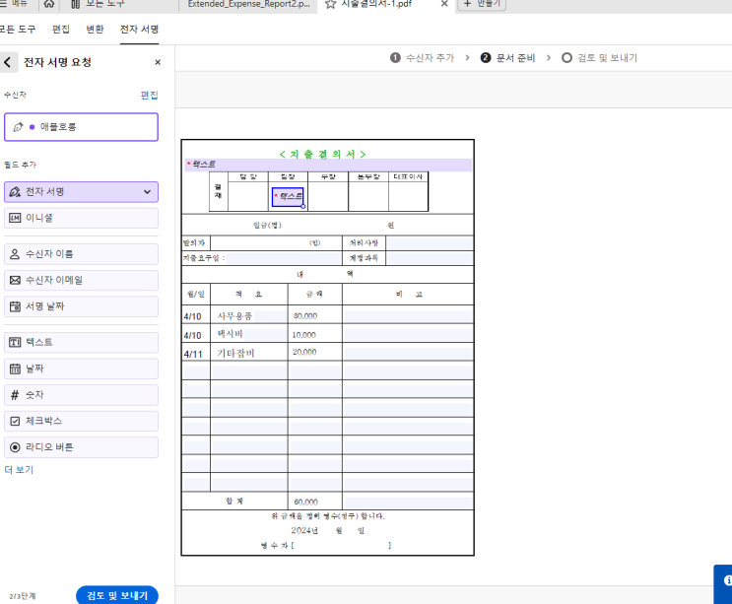The height and width of the screenshot is (604, 732).
Task: Open the 편집 tab
Action: [x=61, y=30]
